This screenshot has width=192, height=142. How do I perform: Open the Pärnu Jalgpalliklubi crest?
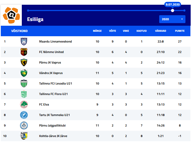pos(24,125)
